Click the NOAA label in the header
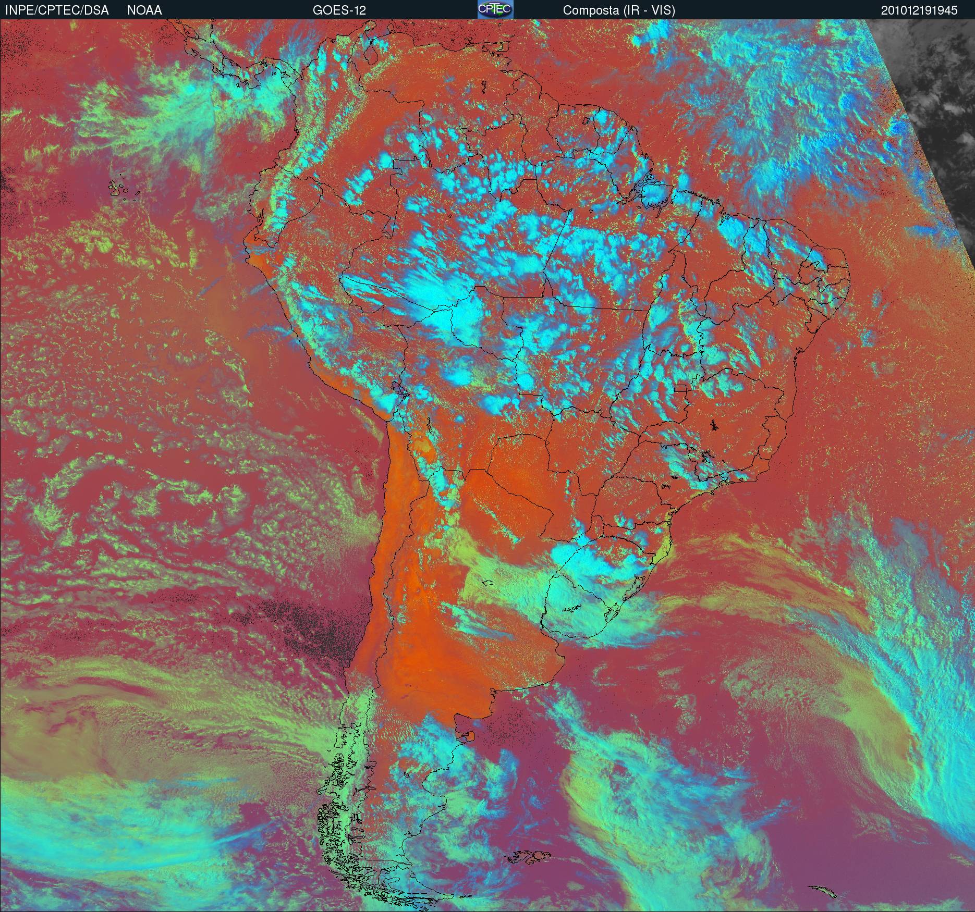The image size is (975, 912). coord(144,10)
